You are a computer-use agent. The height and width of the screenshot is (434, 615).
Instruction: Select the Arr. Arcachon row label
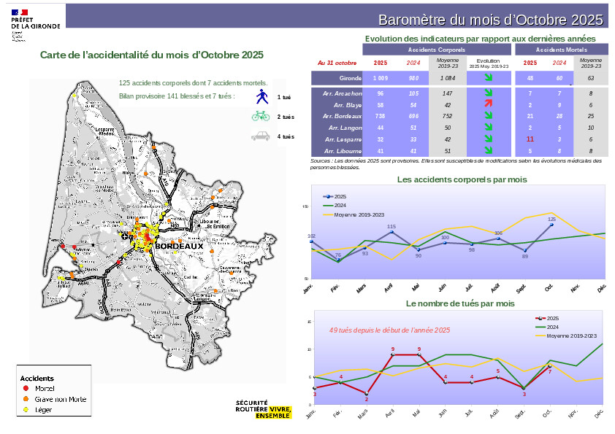pyautogui.click(x=342, y=94)
